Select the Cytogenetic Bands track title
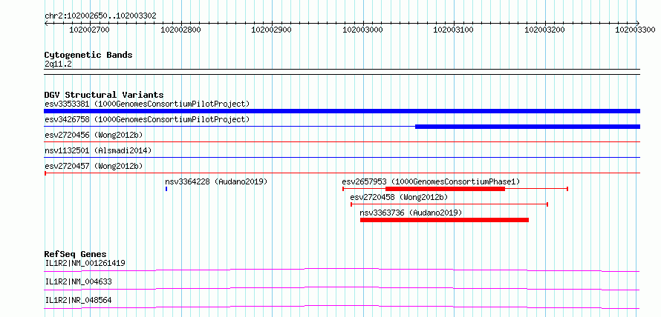This screenshot has width=661, height=317. coord(88,55)
